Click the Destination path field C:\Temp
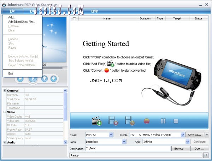The height and width of the screenshot is (161, 212). pos(128,148)
